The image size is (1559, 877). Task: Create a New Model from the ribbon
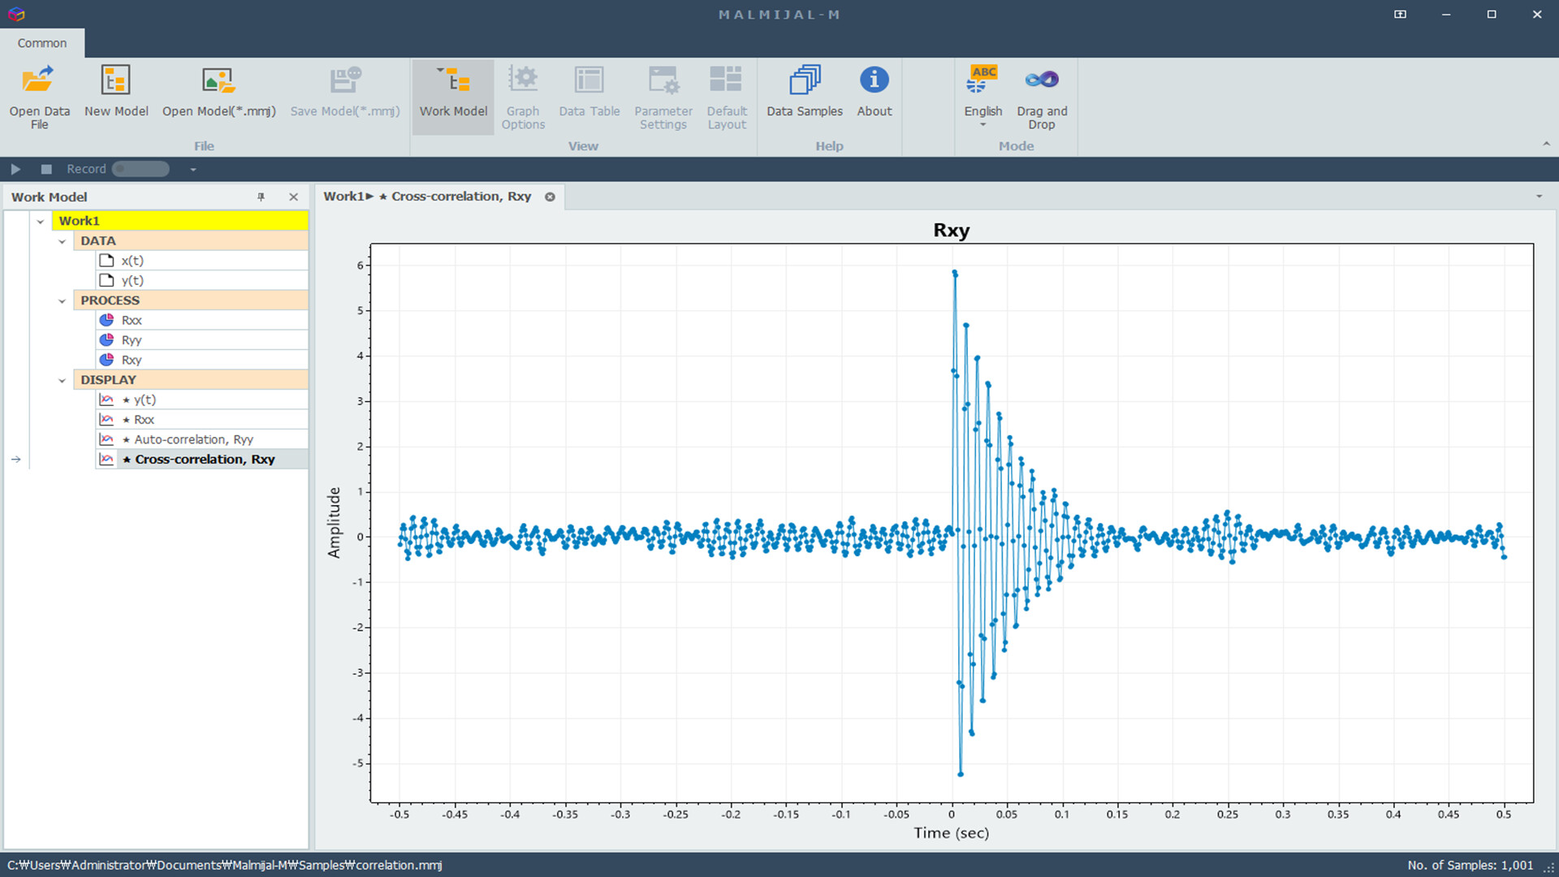(x=115, y=81)
